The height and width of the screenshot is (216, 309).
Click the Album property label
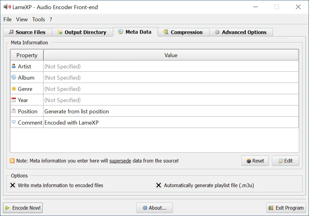(x=26, y=77)
